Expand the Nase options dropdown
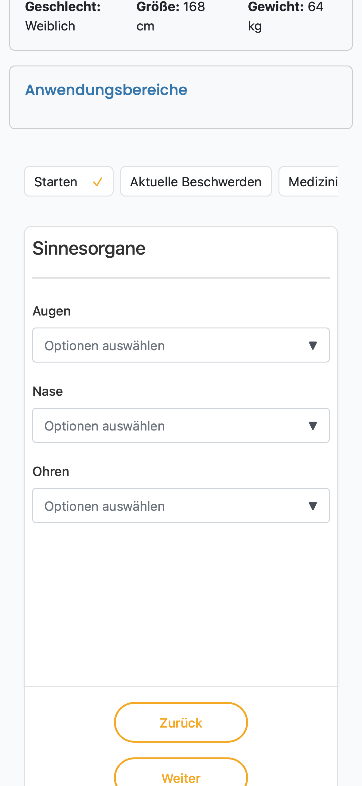The image size is (362, 786). pos(181,425)
